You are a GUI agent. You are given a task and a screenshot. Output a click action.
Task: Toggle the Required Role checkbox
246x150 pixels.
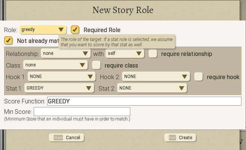pos(75,29)
